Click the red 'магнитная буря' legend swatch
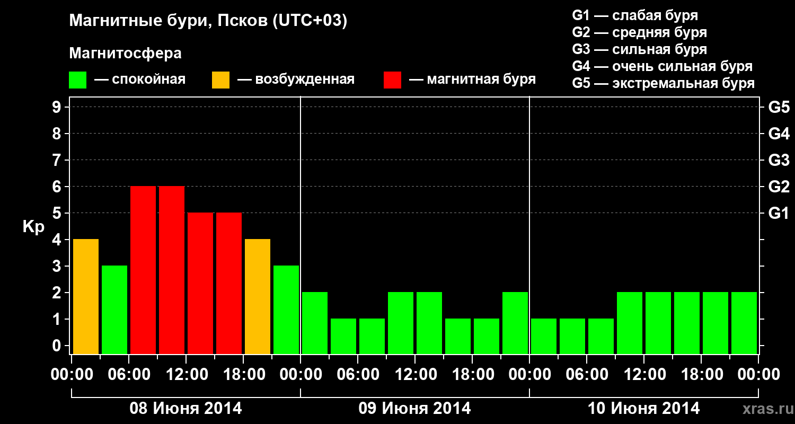The image size is (795, 424). [392, 80]
